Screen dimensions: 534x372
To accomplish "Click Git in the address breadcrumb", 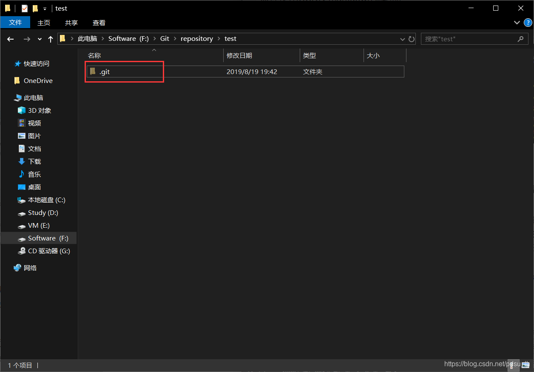I will [x=165, y=38].
